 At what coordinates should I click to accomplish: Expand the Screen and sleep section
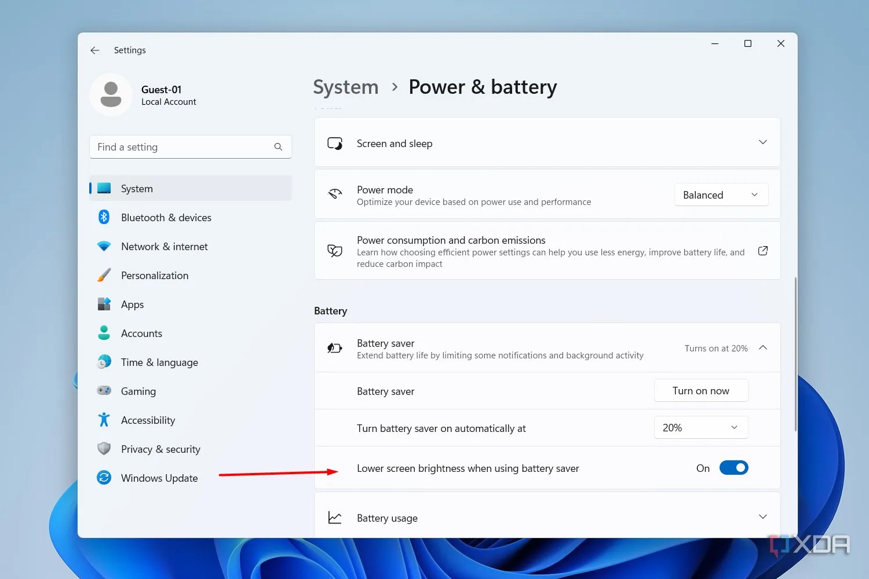click(x=763, y=142)
